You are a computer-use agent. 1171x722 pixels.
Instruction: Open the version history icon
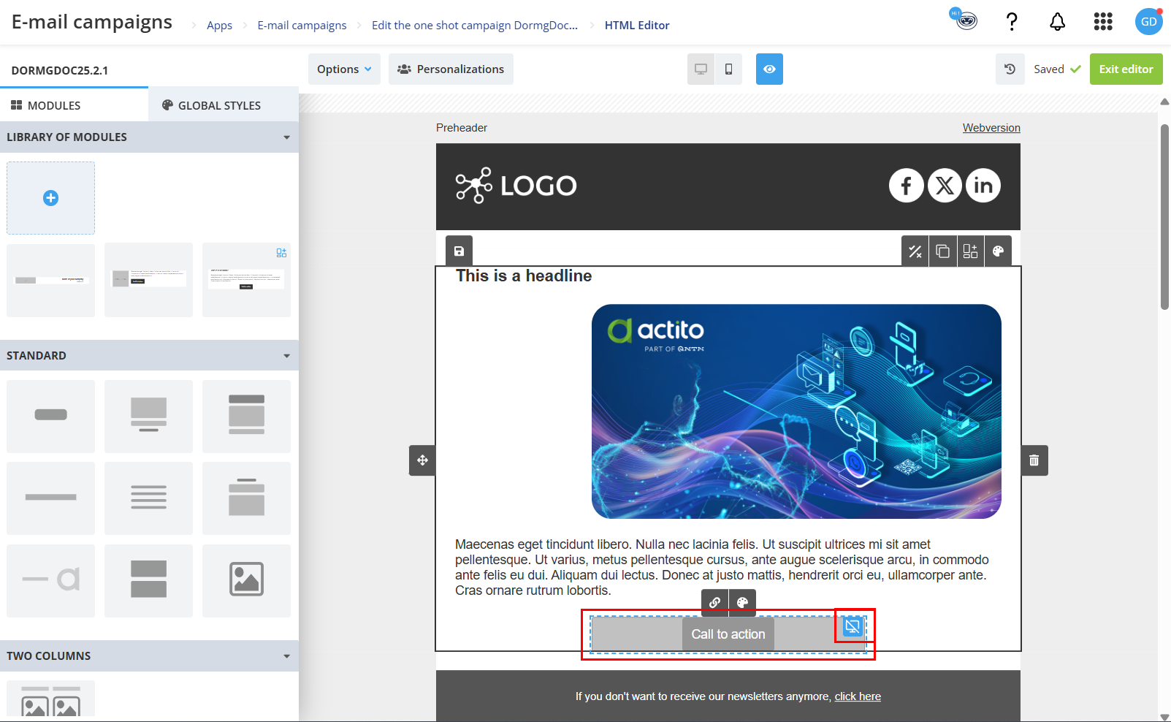click(1010, 69)
